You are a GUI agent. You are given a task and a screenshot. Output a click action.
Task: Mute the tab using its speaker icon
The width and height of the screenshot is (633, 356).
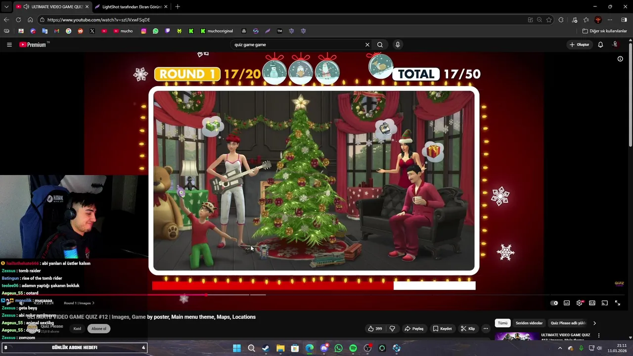click(x=26, y=6)
